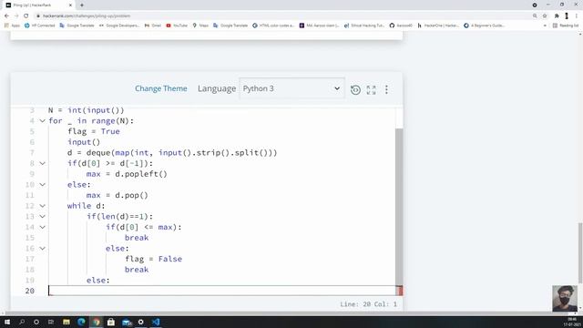Collapse the for loop on line 4

[43, 121]
